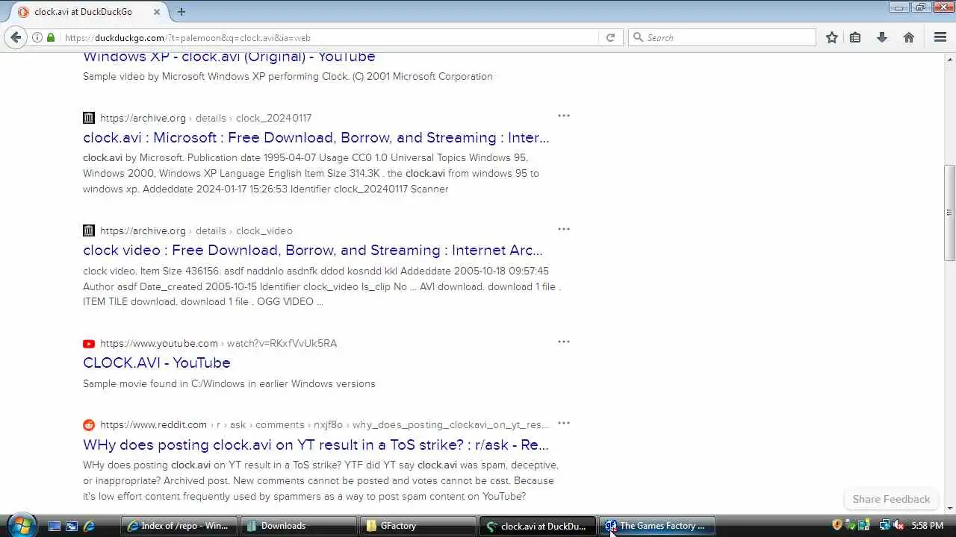Click the Sample movie found in C:/Windows snippet
Viewport: 956px width, 537px height.
(229, 383)
